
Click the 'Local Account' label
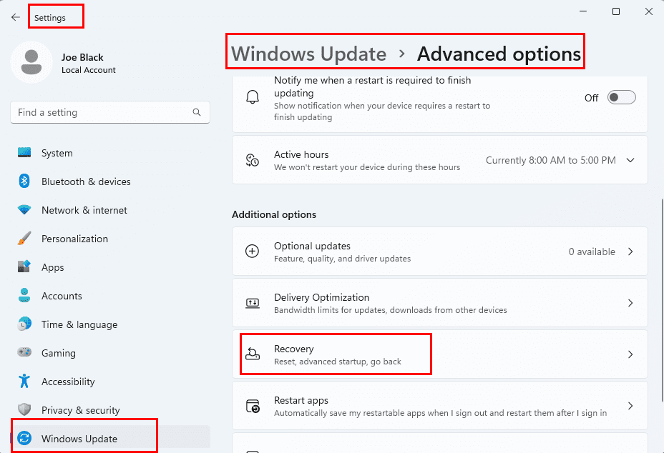pyautogui.click(x=89, y=70)
